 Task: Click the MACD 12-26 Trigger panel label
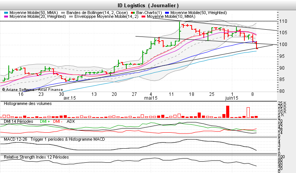click(54, 139)
